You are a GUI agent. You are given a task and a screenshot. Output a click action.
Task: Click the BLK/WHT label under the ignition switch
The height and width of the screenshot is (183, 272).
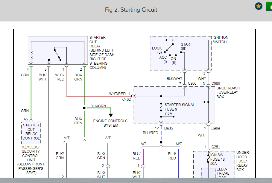[174, 79]
